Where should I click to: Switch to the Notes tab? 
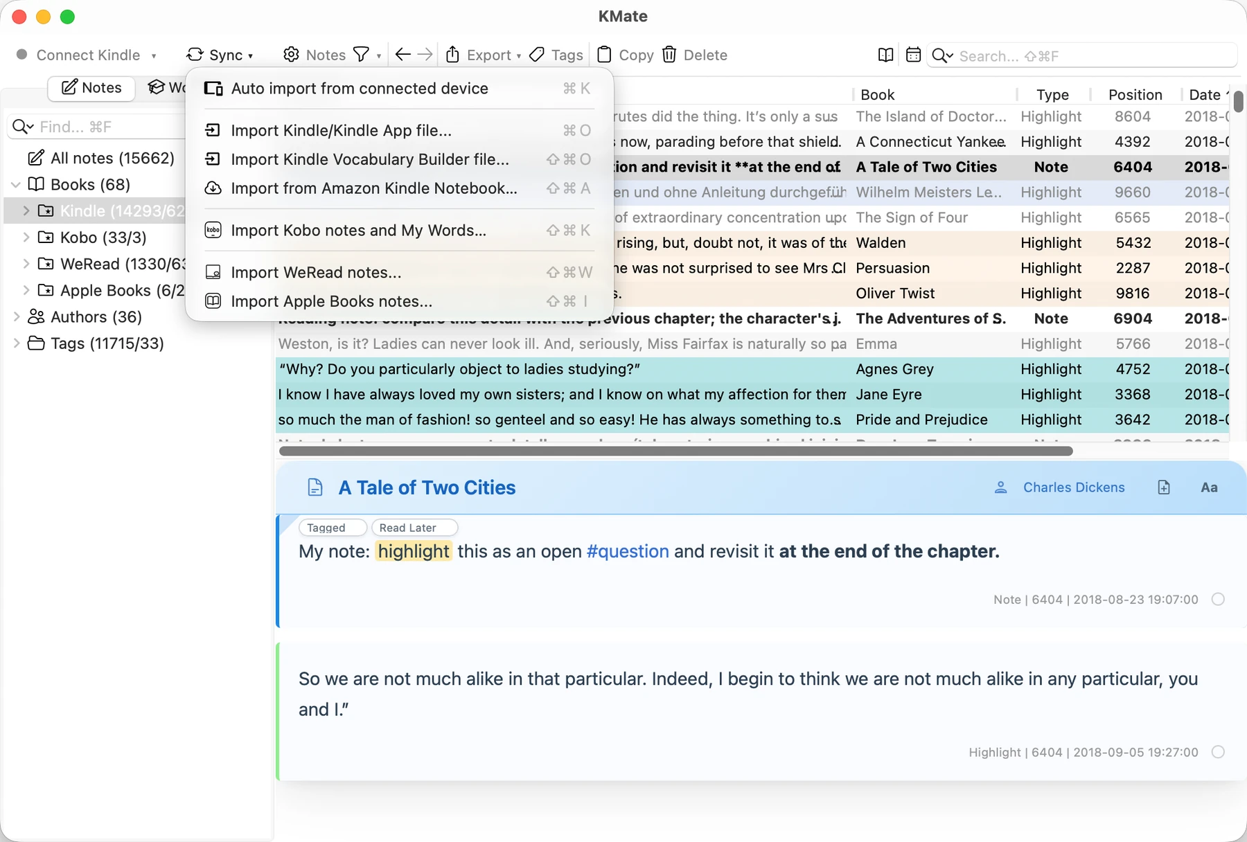pos(91,88)
